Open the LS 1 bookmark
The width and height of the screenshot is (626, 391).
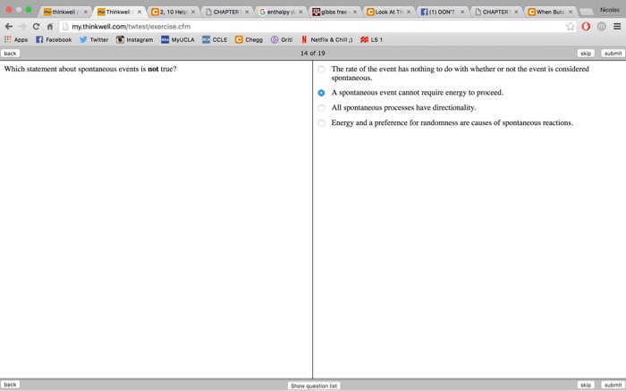(x=371, y=39)
